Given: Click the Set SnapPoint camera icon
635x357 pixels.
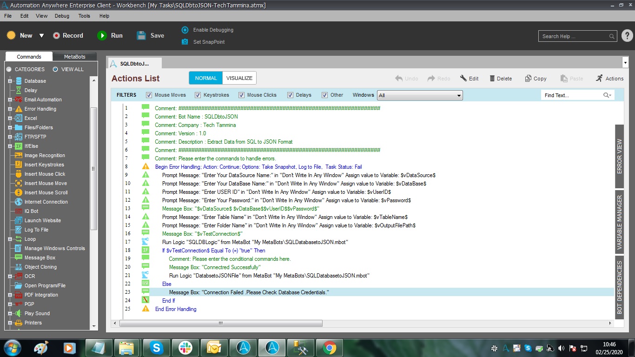Looking at the screenshot, I should (x=185, y=42).
